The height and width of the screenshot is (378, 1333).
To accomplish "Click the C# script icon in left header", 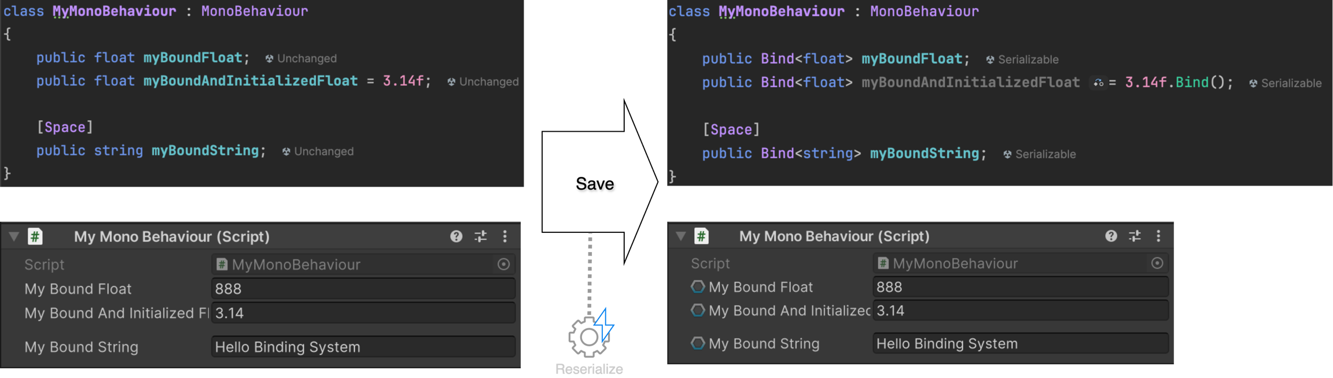I will click(35, 236).
